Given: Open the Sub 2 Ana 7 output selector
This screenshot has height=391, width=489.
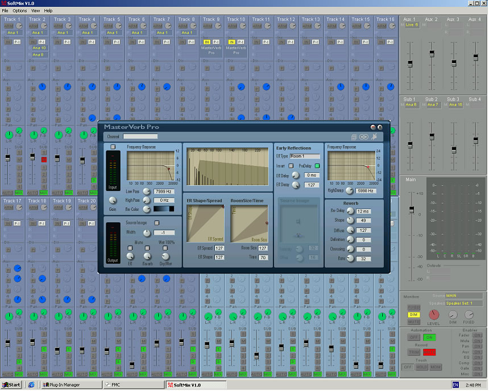Looking at the screenshot, I should tap(434, 105).
